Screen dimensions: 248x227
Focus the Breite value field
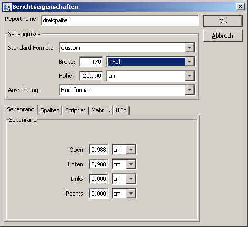click(x=91, y=62)
